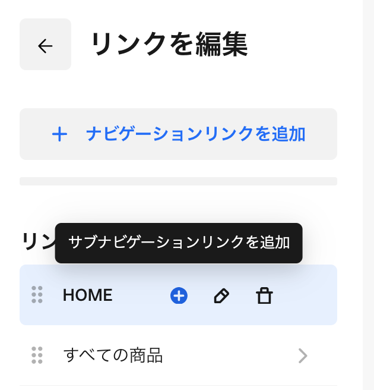Select the HOME link label
Image resolution: width=374 pixels, height=390 pixels.
coord(87,295)
